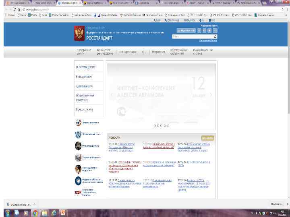Viewport: 290px width, 217px height.
Task: Select the middle banner carousel dot
Action: click(x=161, y=126)
